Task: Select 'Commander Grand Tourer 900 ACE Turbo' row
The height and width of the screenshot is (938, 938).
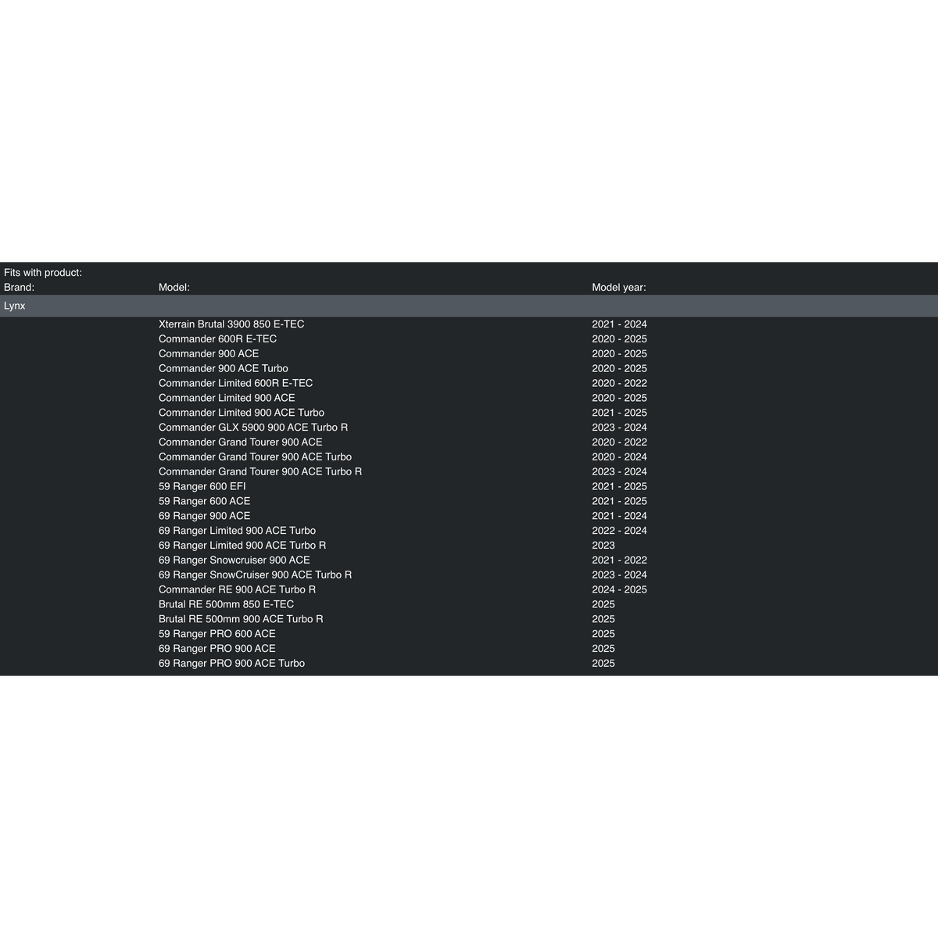Action: click(255, 457)
